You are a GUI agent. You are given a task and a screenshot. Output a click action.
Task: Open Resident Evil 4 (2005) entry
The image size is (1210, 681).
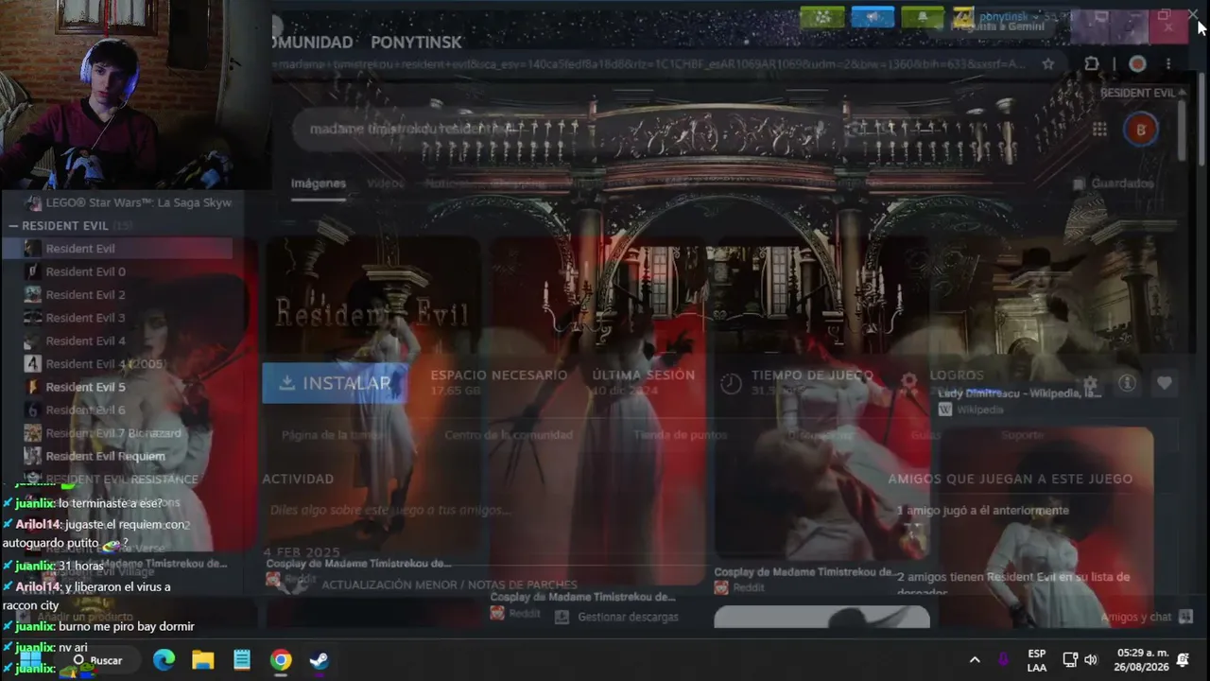click(x=105, y=364)
